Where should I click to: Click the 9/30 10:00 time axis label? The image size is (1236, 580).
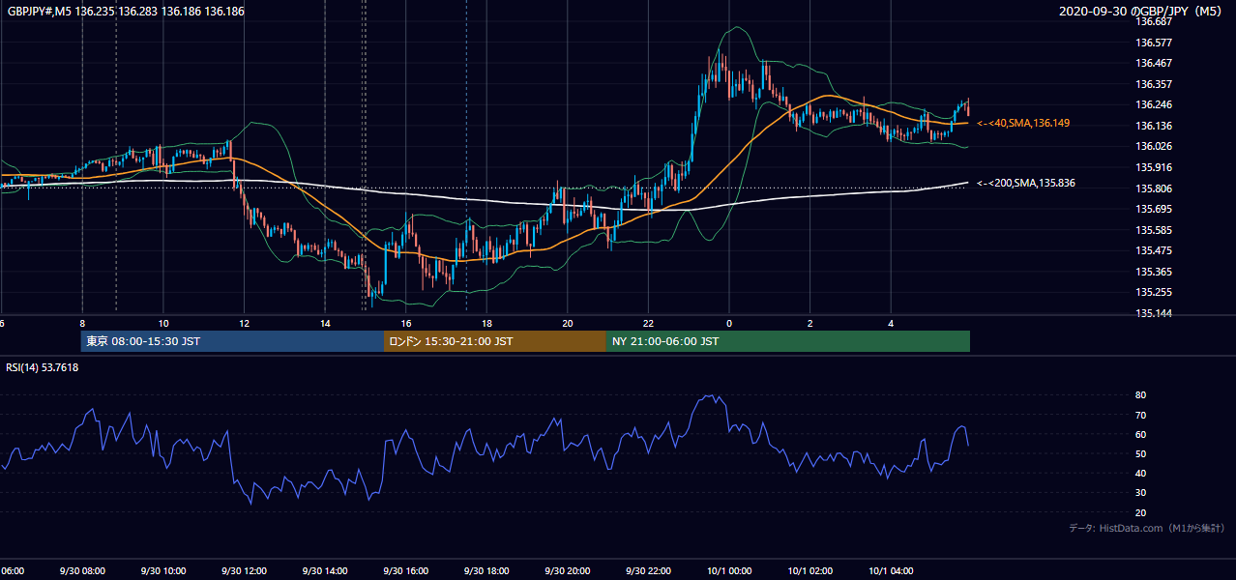click(162, 571)
